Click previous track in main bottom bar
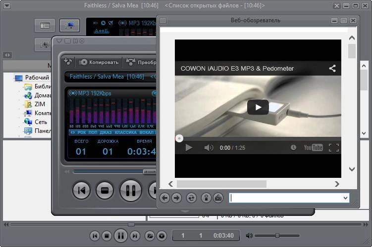The image size is (372, 247). tap(95, 236)
